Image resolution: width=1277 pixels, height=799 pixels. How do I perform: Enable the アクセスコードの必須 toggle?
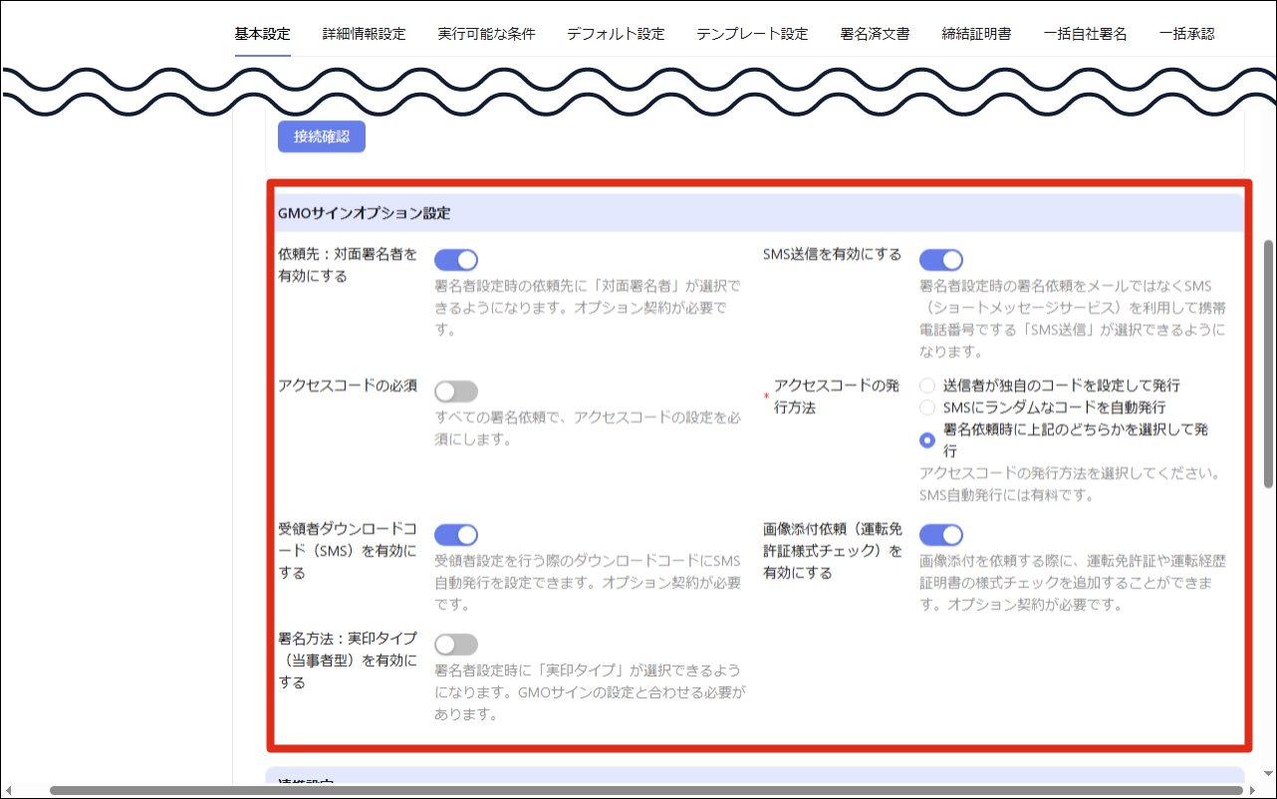click(x=456, y=392)
